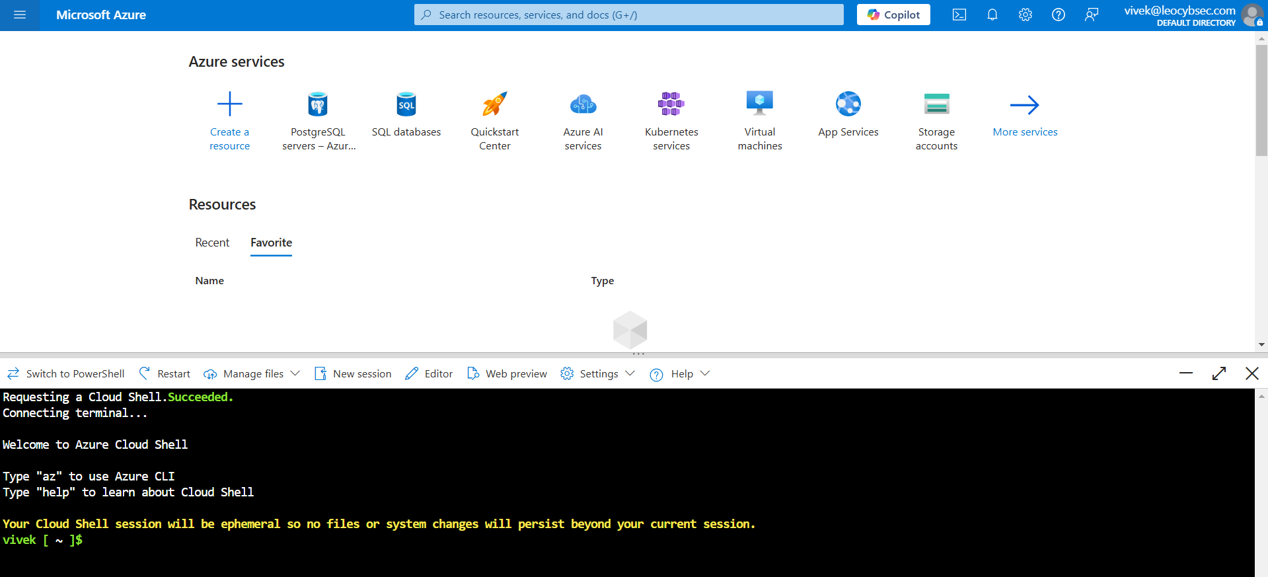Click the Copilot button

[x=893, y=15]
